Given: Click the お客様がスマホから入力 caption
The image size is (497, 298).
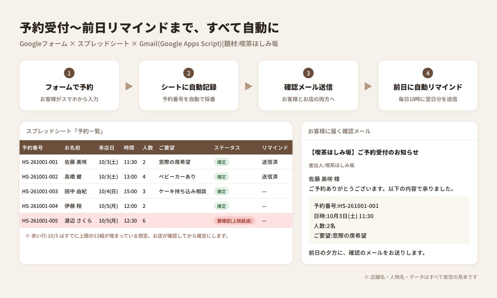Looking at the screenshot, I should click(69, 99).
